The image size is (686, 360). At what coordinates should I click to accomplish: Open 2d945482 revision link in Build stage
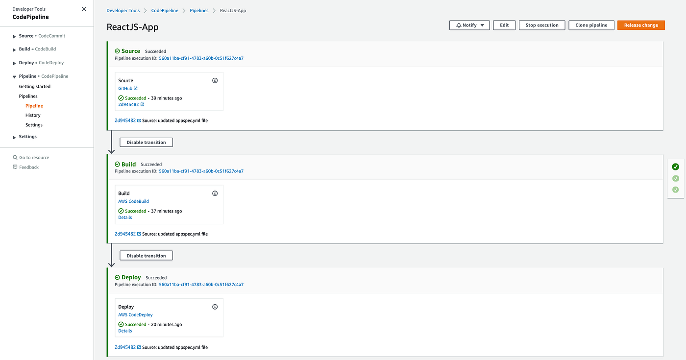coord(127,234)
